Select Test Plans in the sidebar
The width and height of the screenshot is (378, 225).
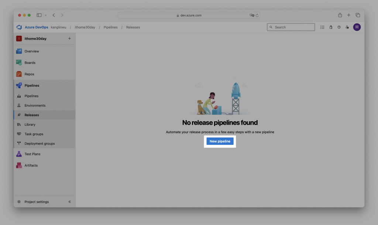click(32, 154)
